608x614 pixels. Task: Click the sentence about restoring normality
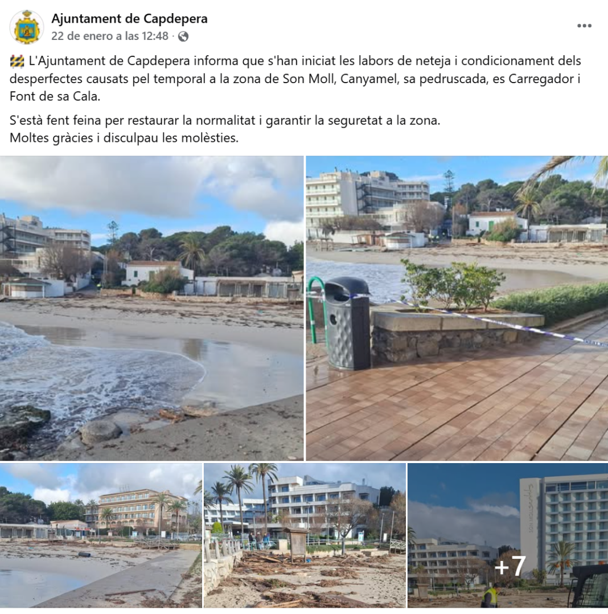[x=225, y=120]
